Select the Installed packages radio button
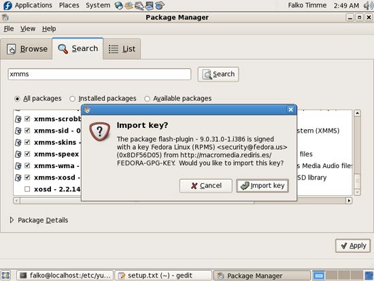The width and height of the screenshot is (374, 281). click(x=72, y=99)
